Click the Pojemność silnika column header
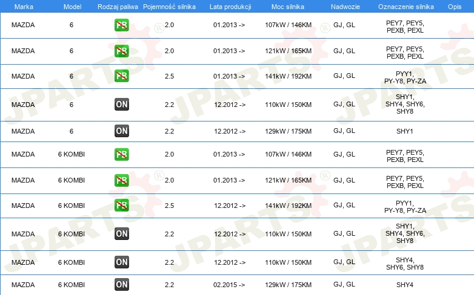Viewport: 474px width, 295px height. point(169,7)
